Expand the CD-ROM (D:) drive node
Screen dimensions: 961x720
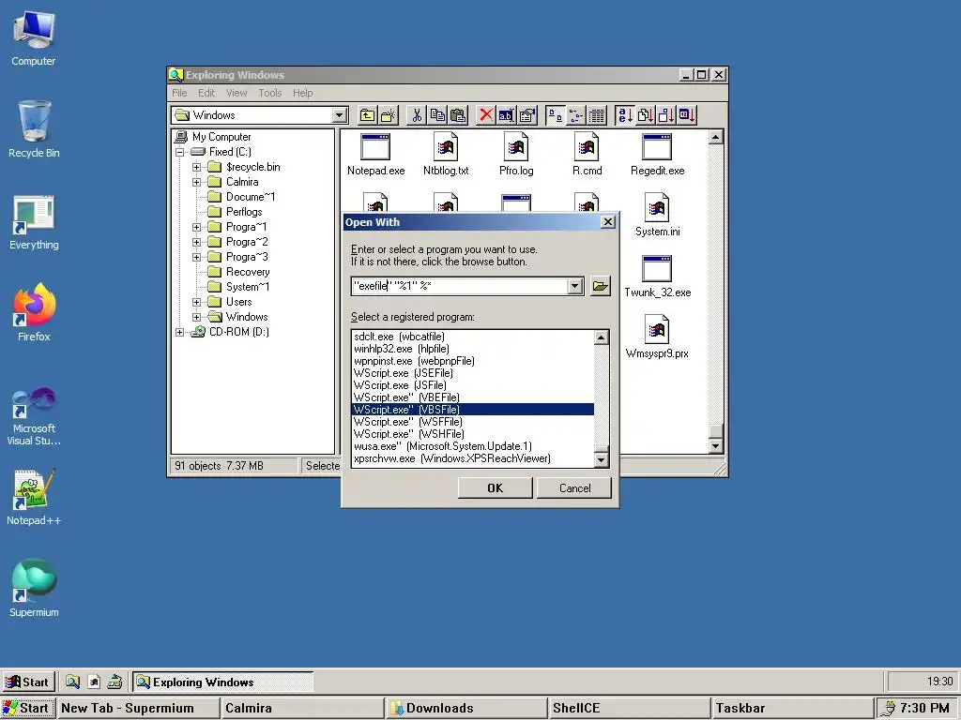pos(179,332)
